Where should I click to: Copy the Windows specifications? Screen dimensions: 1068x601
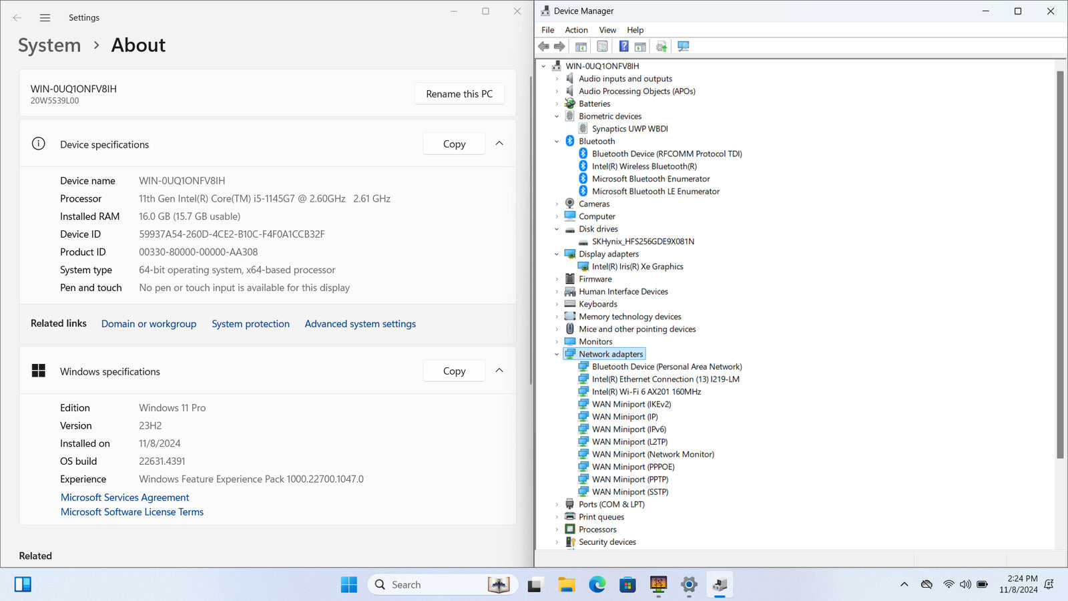454,371
